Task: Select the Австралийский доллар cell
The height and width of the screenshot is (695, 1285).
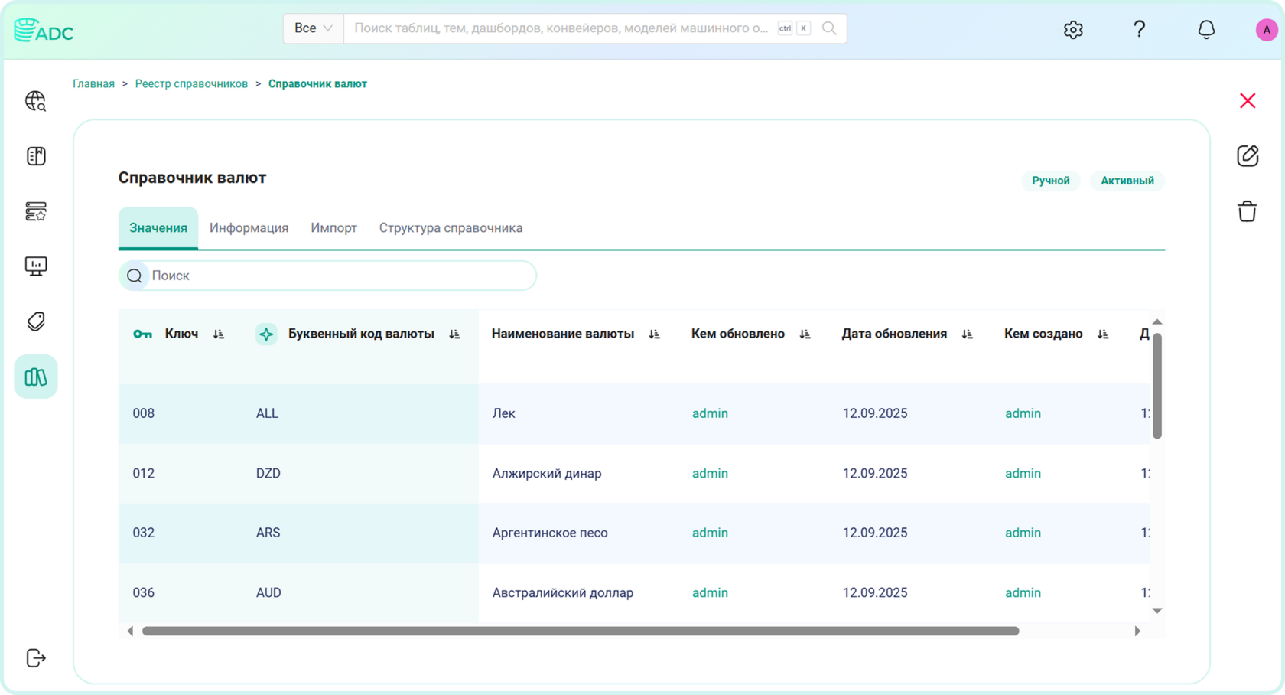Action: click(x=563, y=592)
